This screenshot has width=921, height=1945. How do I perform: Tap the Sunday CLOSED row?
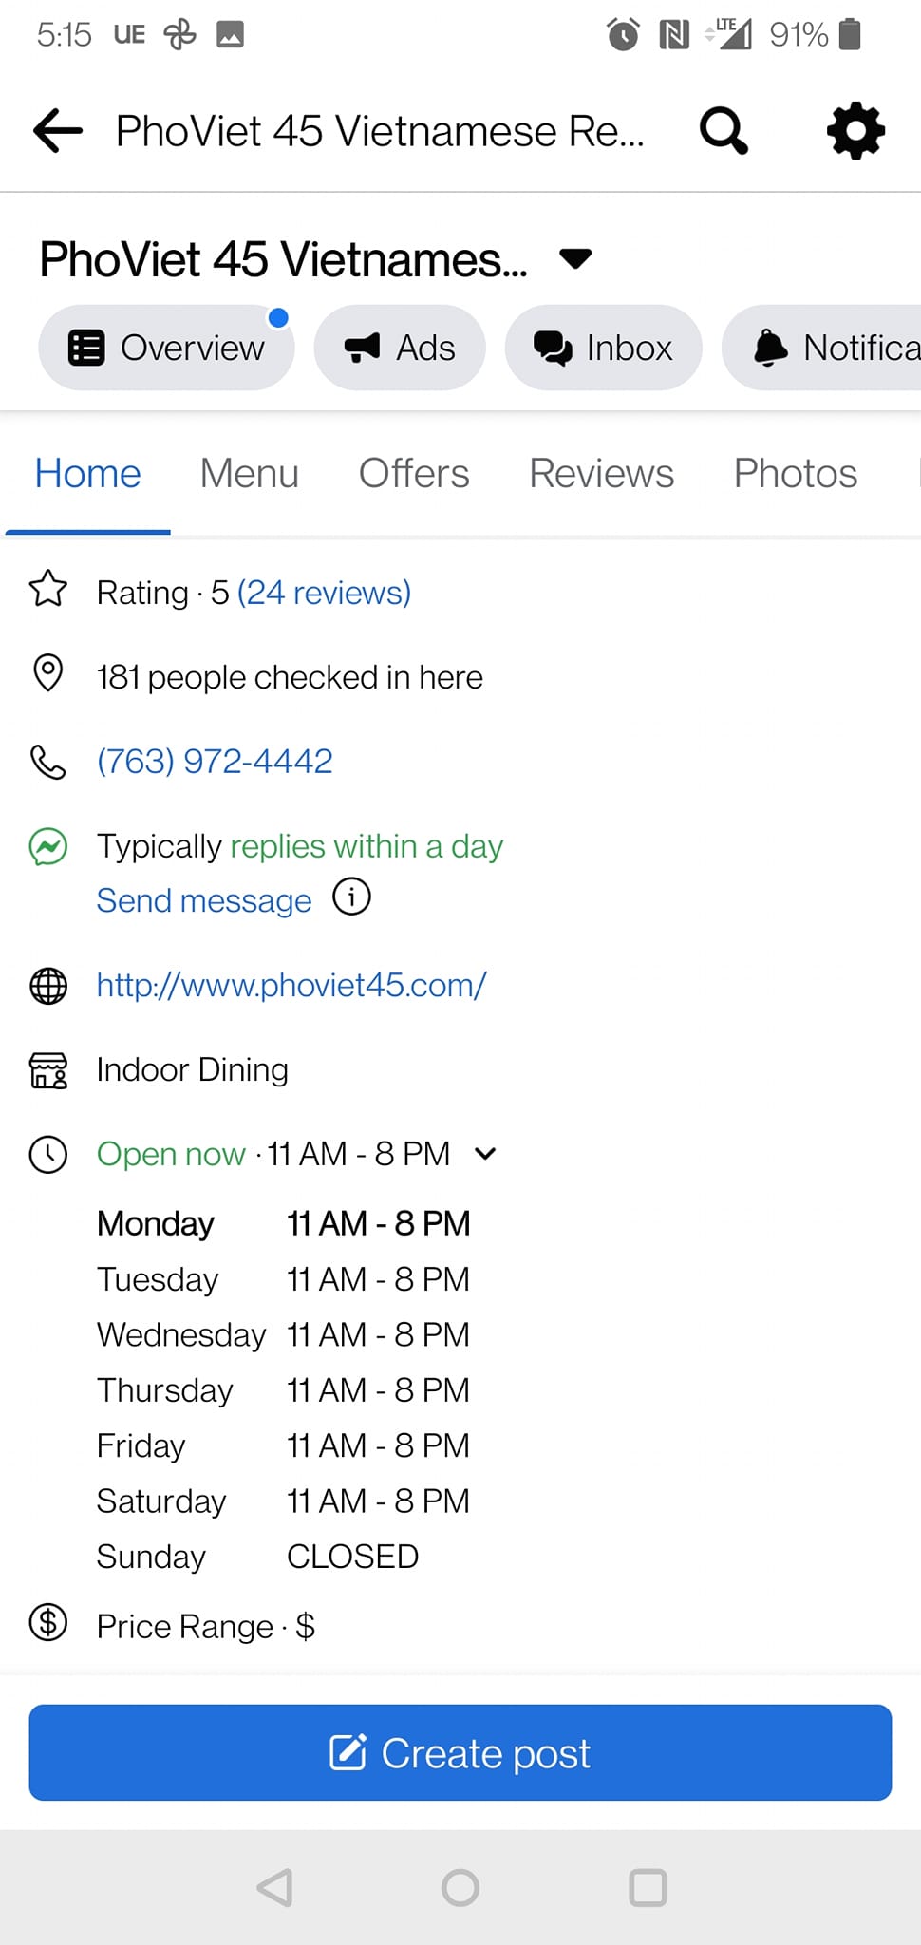pos(258,1557)
